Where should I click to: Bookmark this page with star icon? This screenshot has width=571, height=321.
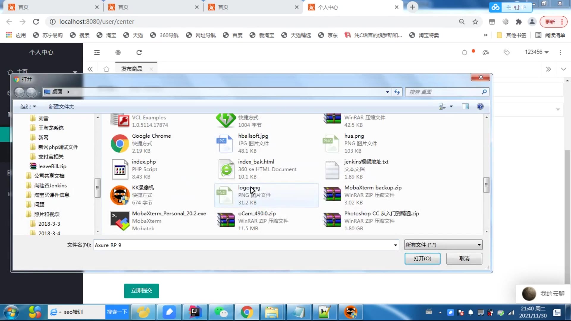pos(475,22)
